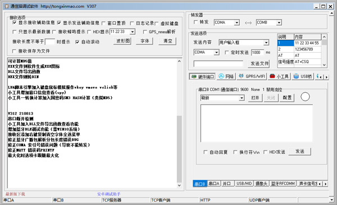Open the 小工具 tab

coord(279,76)
